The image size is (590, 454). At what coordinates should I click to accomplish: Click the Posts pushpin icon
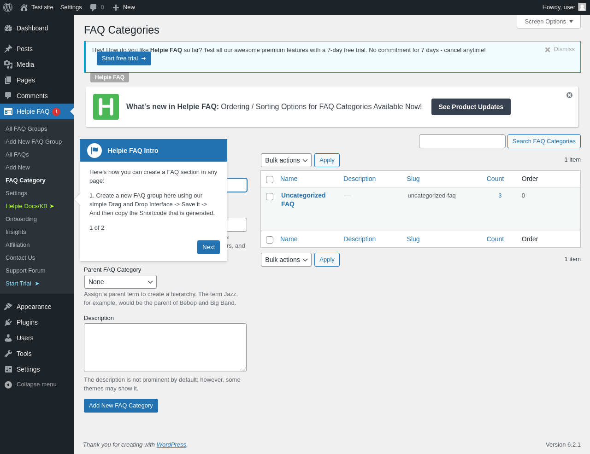tap(8, 49)
